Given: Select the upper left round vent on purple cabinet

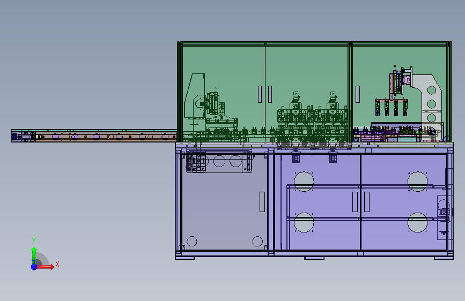Looking at the screenshot, I should coord(304,182).
